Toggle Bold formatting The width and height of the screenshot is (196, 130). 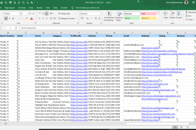6,18
